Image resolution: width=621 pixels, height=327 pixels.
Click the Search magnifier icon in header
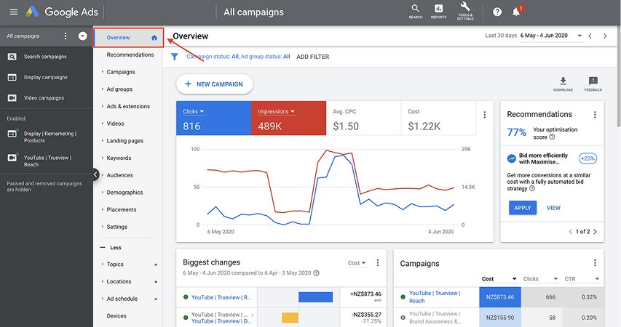click(x=415, y=9)
